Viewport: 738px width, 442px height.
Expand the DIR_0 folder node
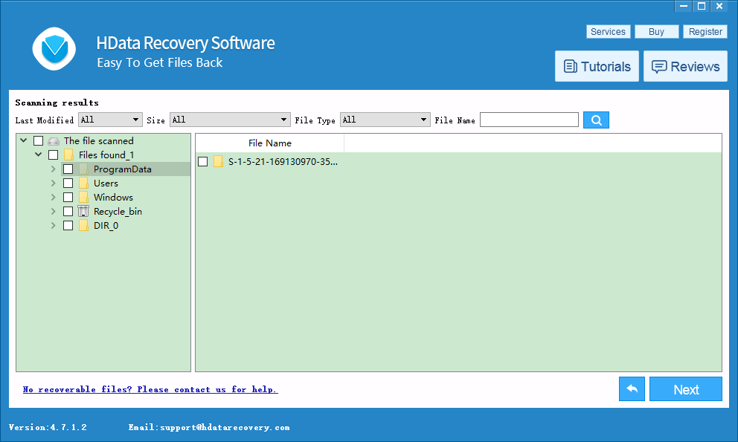tap(53, 225)
